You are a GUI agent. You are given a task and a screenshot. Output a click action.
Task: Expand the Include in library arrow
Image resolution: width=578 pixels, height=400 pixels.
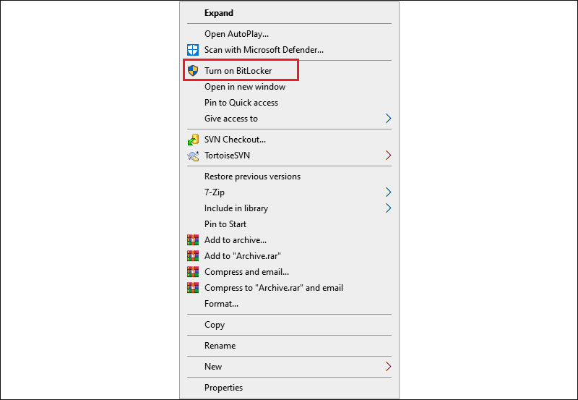[x=388, y=208]
